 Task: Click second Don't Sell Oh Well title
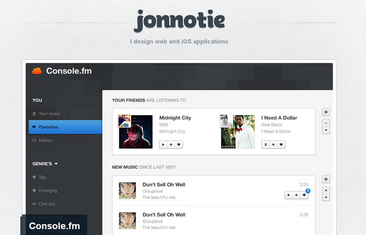(164, 215)
